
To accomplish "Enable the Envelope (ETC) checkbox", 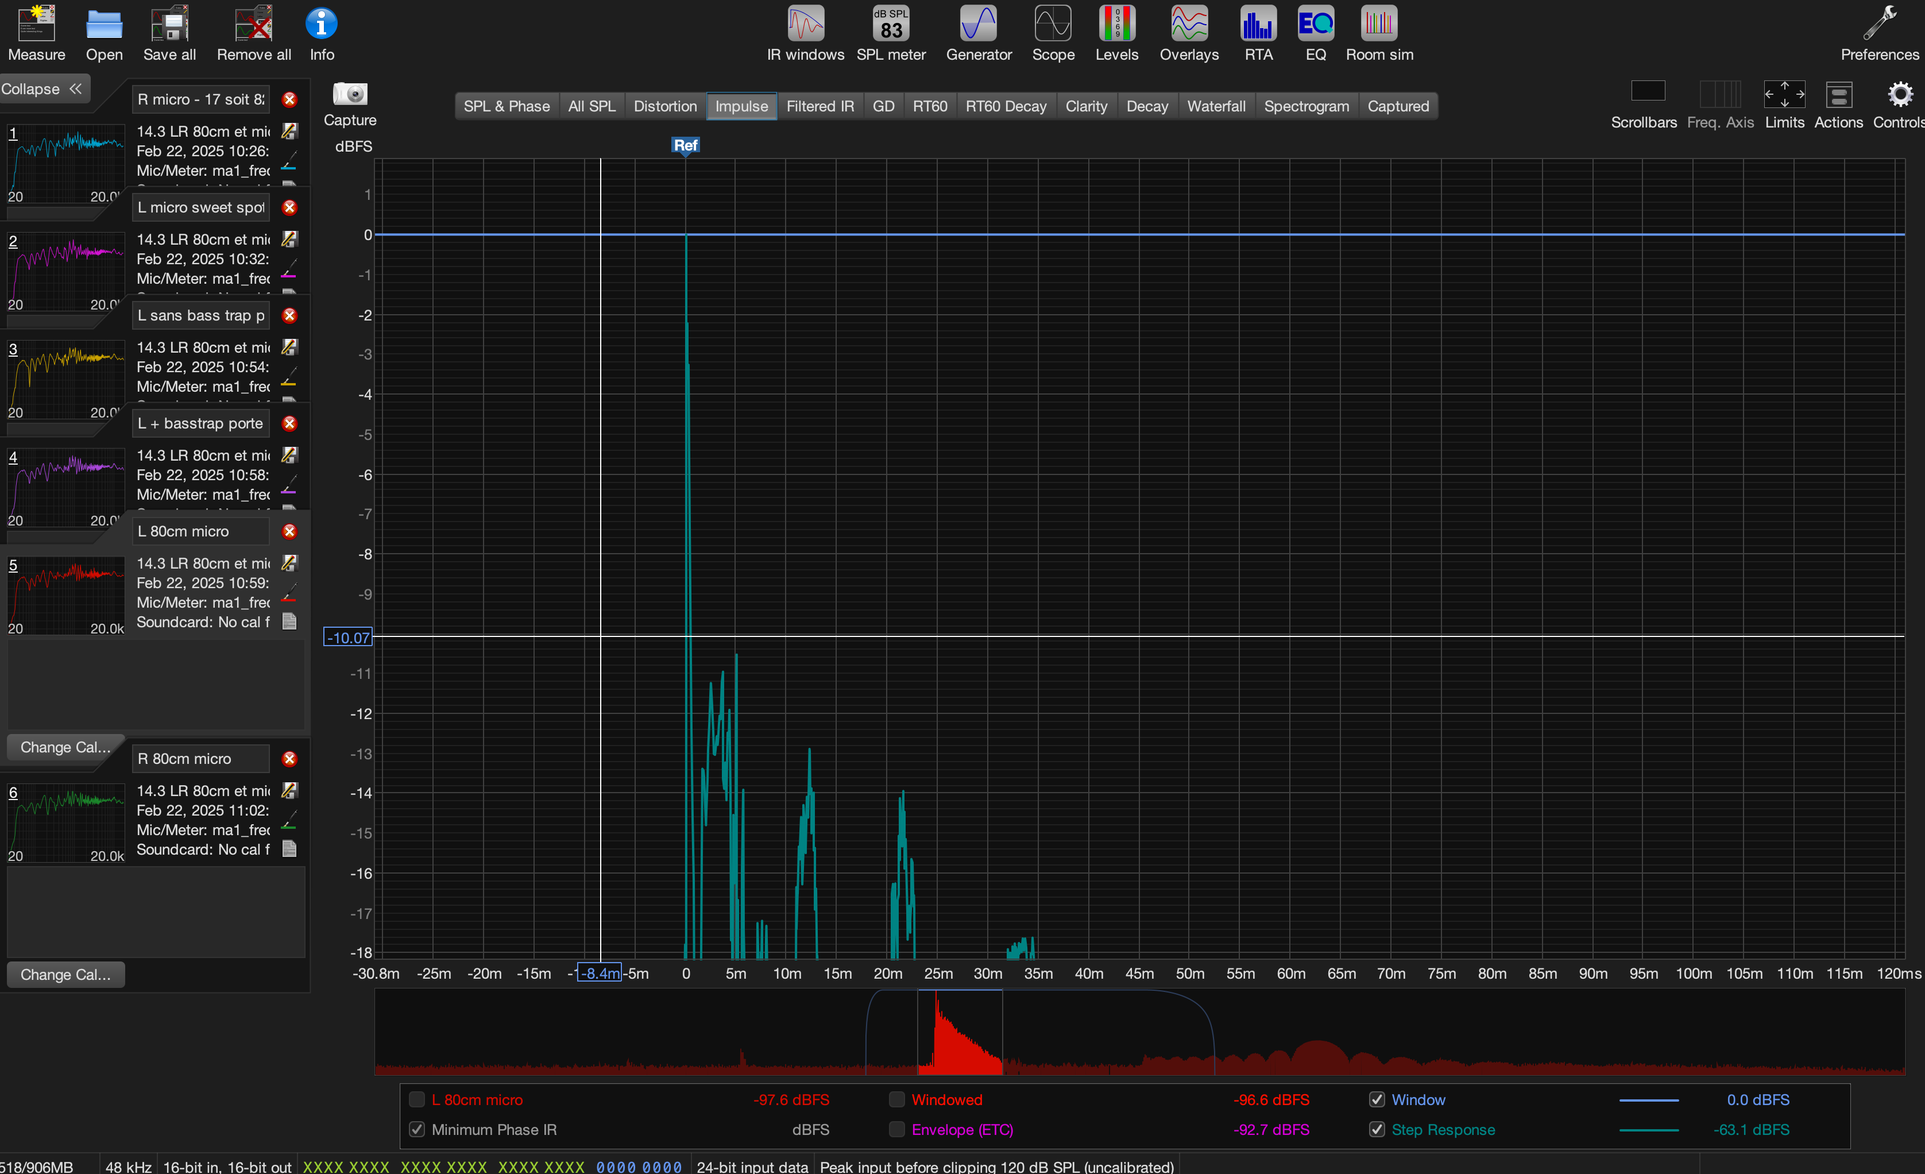I will 897,1129.
